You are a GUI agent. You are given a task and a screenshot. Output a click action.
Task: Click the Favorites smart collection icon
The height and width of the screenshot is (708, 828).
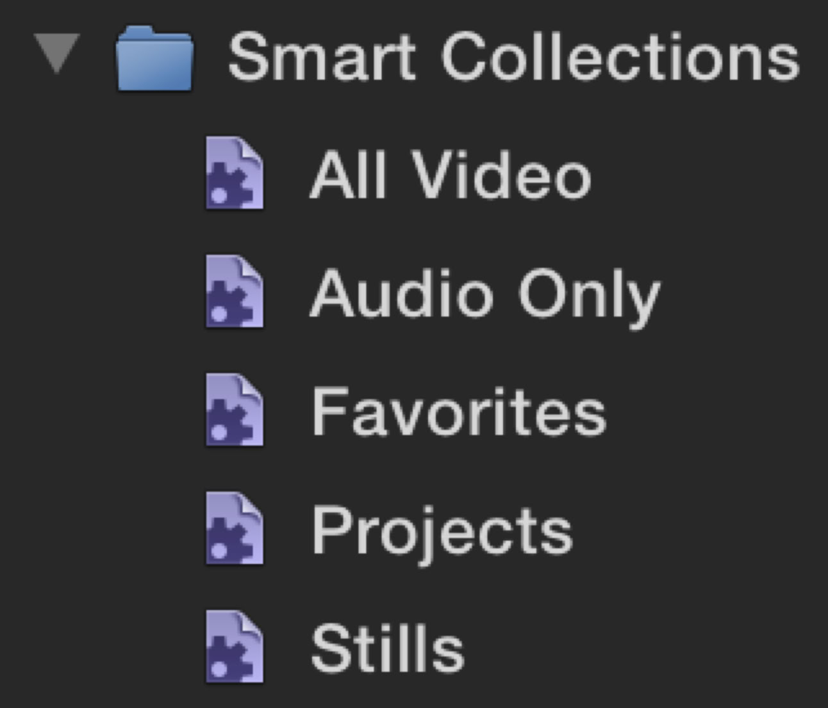point(234,410)
